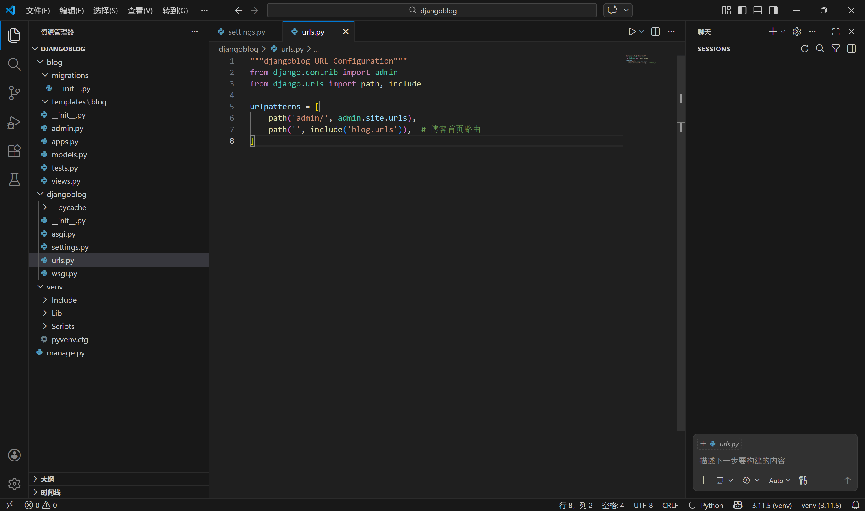Open the 编辑(E) menu
Screen dimensions: 865x511
tap(71, 10)
